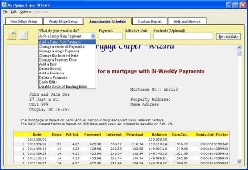Click the interest value '242.33'
Viewport: 248px width, 170px height.
(x=116, y=149)
